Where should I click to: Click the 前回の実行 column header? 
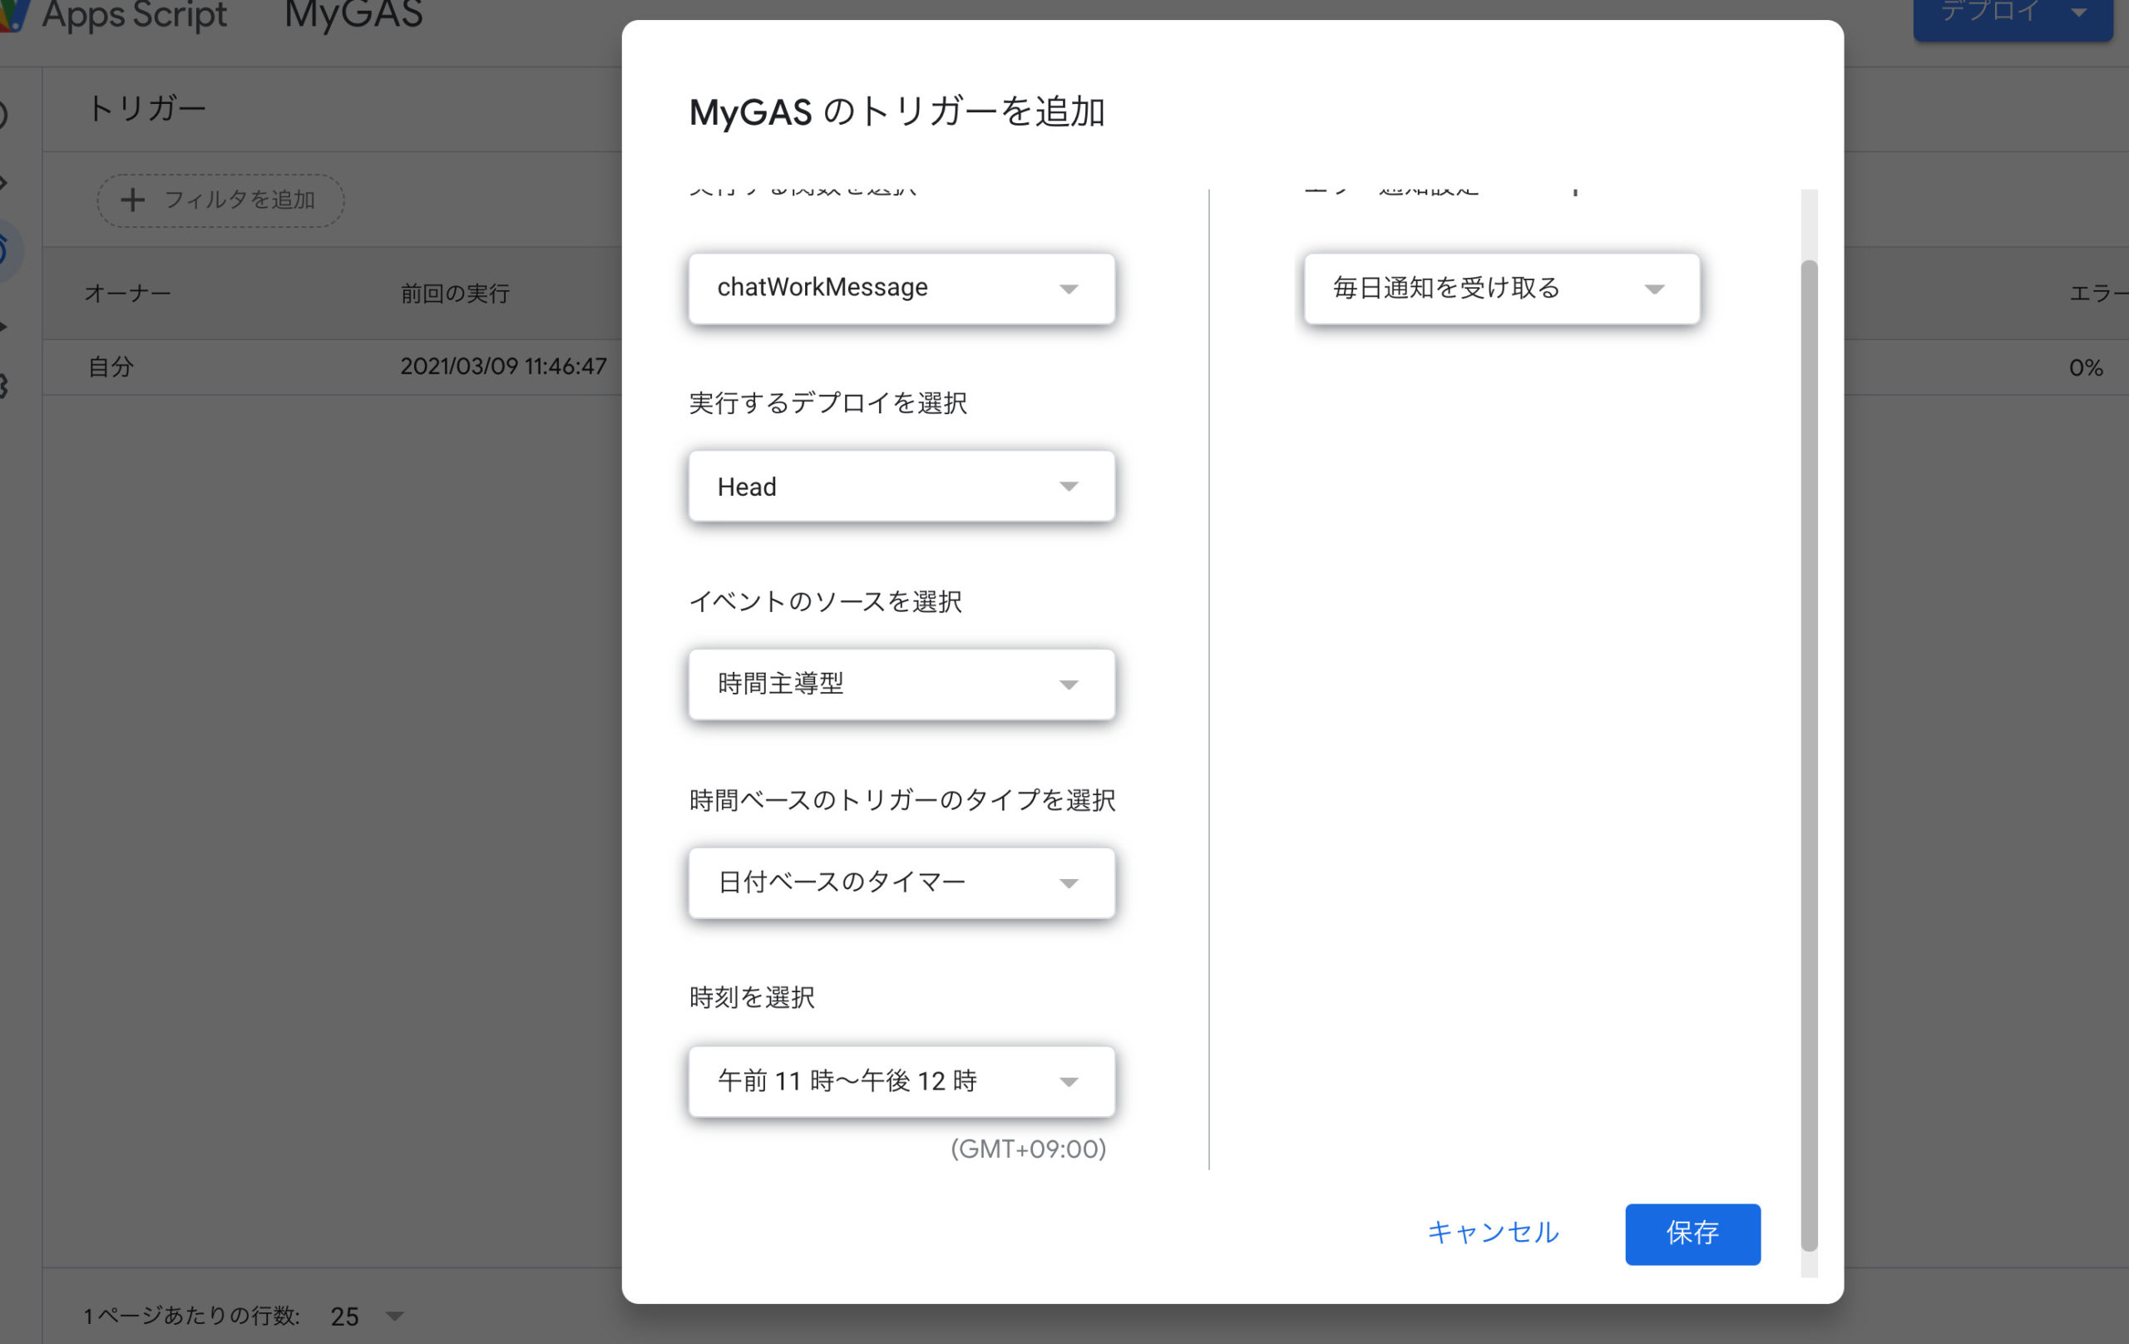(x=454, y=294)
